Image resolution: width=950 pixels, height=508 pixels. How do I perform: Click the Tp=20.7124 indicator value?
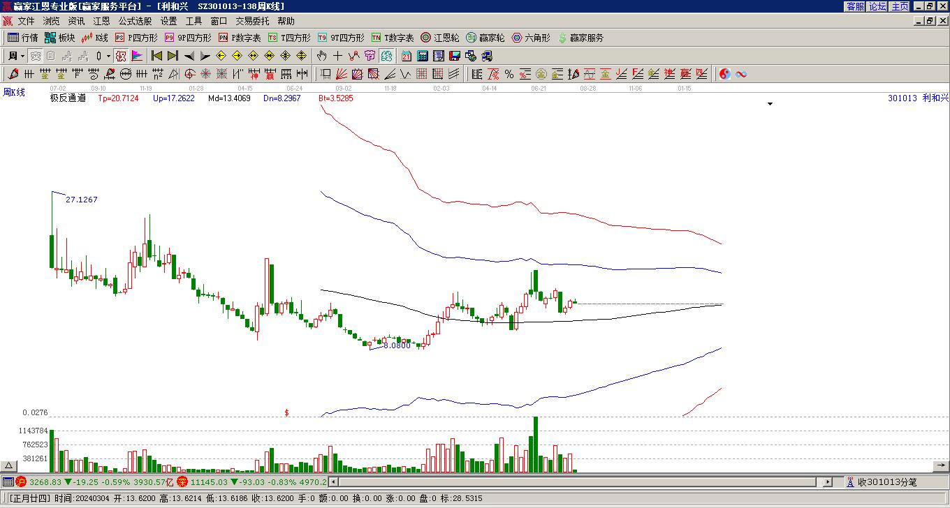[118, 98]
